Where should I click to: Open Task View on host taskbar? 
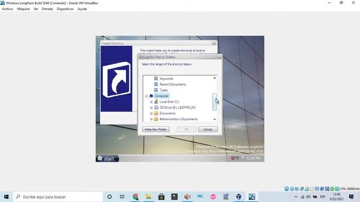[122, 197]
